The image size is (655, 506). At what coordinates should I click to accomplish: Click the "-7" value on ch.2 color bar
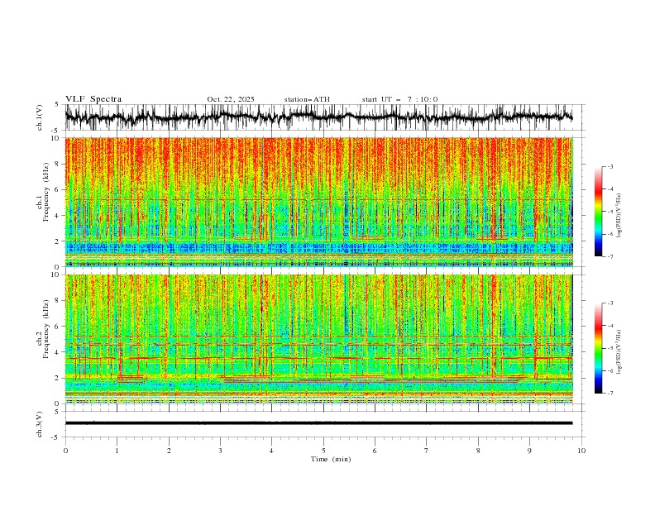(x=610, y=393)
